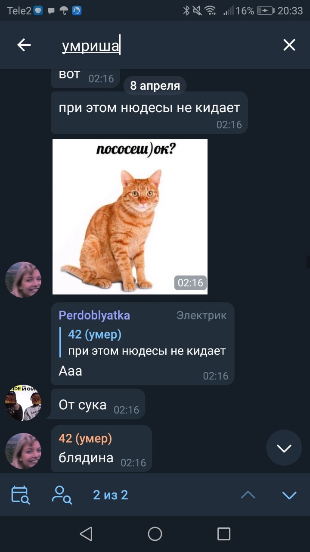Select the 'при этом нюдесы не кидает' message
Screen dimensions: 310x552
click(149, 113)
